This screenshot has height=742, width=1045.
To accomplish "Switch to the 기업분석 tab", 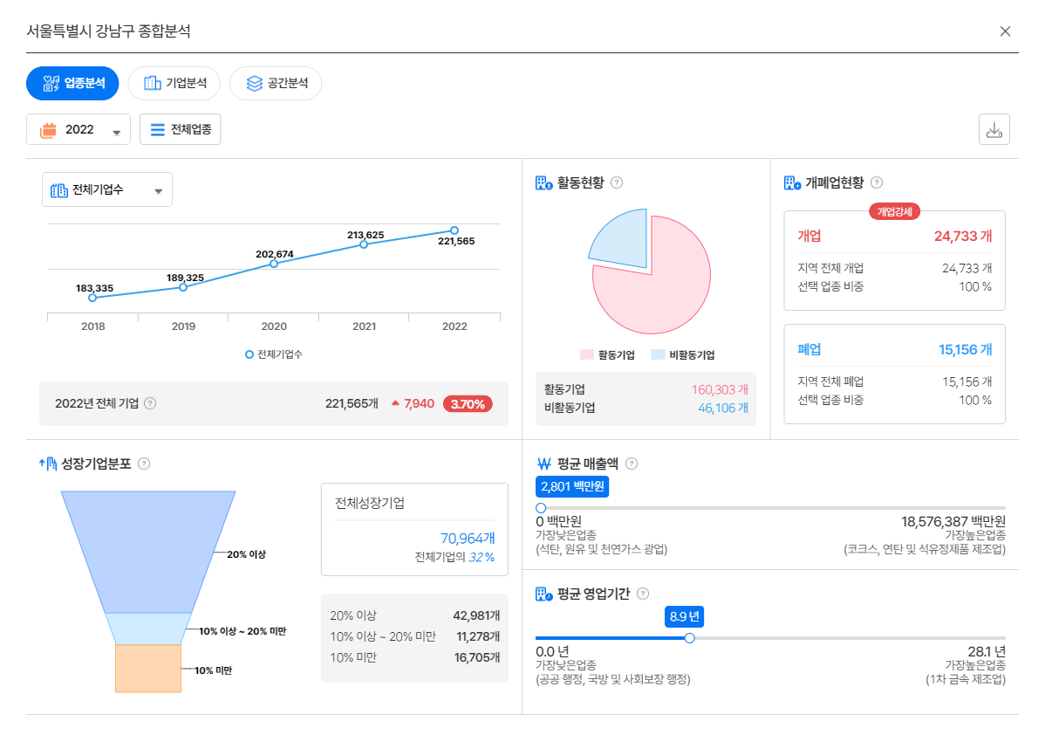I will [x=174, y=83].
